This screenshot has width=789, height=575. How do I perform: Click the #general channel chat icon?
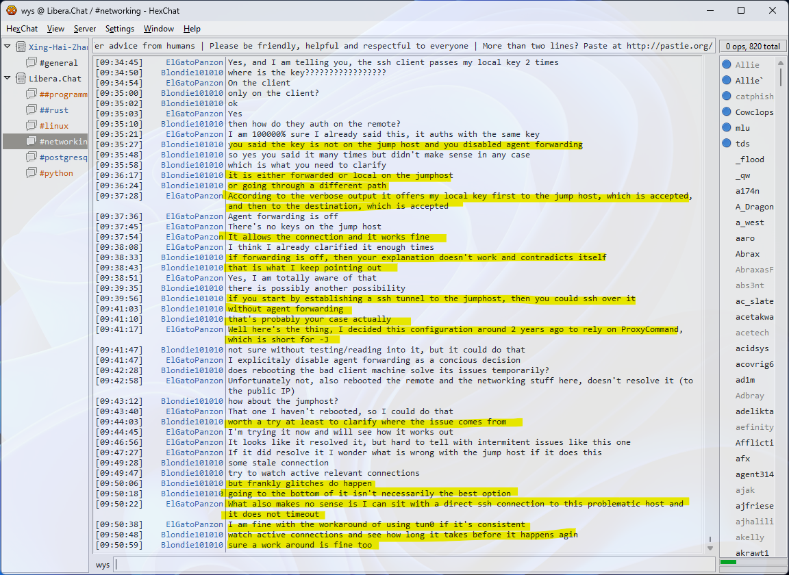(32, 63)
